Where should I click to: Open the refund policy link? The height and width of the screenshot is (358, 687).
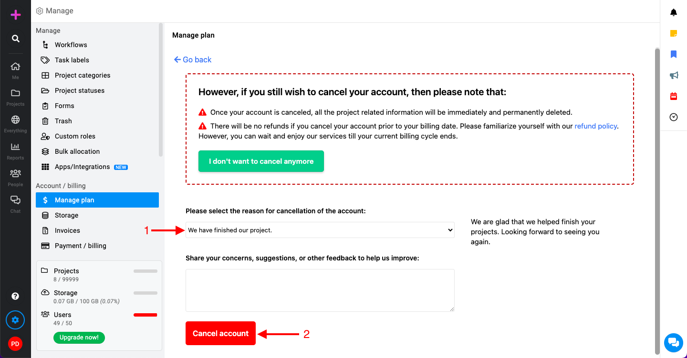(596, 126)
